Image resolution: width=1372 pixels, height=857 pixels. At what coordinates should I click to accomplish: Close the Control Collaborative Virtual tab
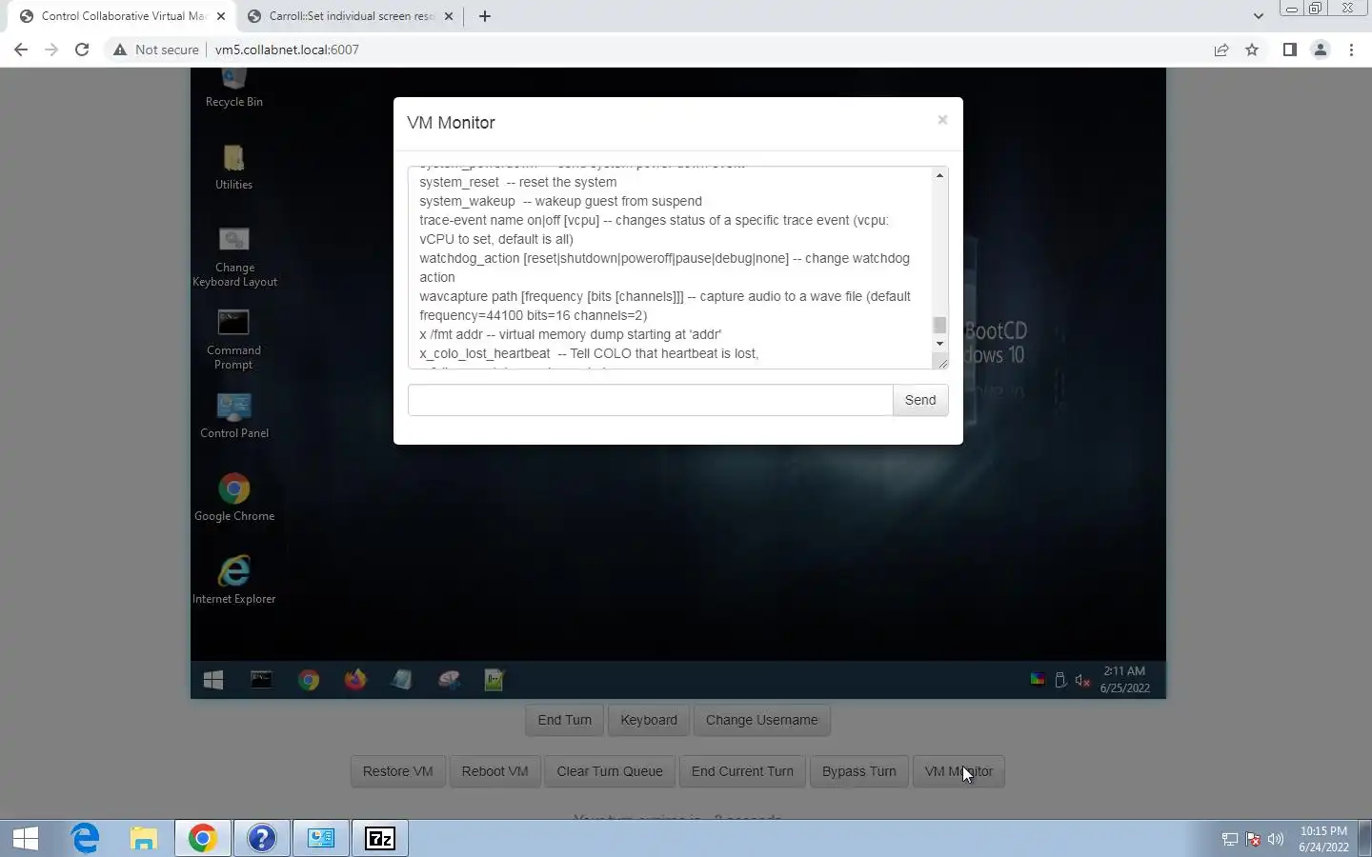221,16
